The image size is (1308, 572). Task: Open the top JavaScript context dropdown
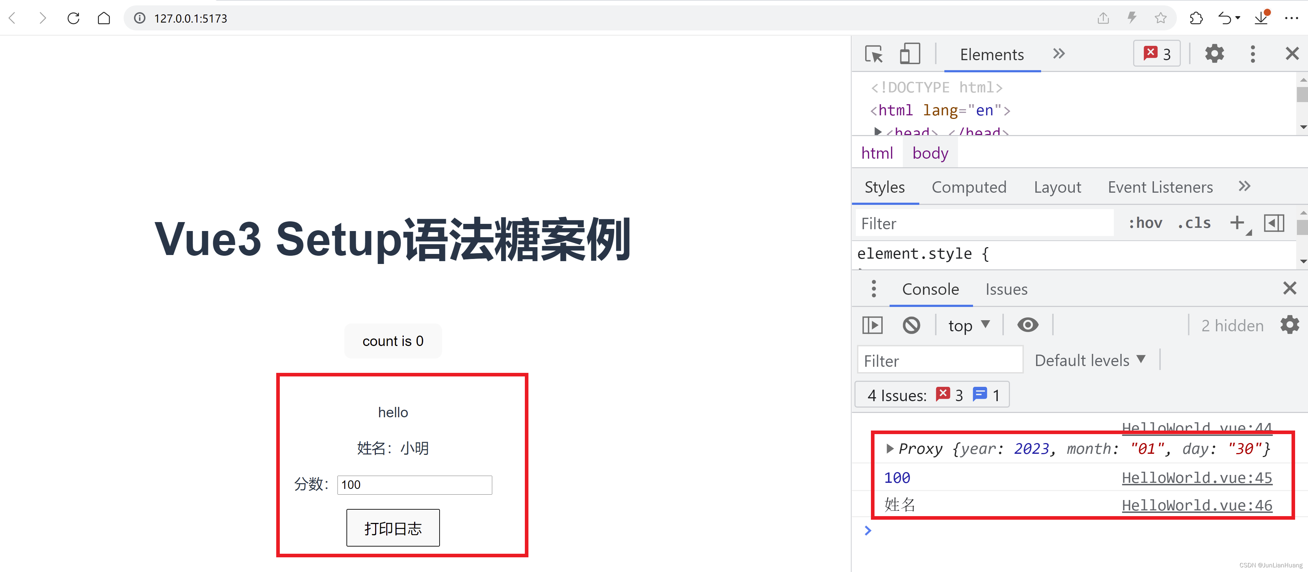tap(969, 325)
